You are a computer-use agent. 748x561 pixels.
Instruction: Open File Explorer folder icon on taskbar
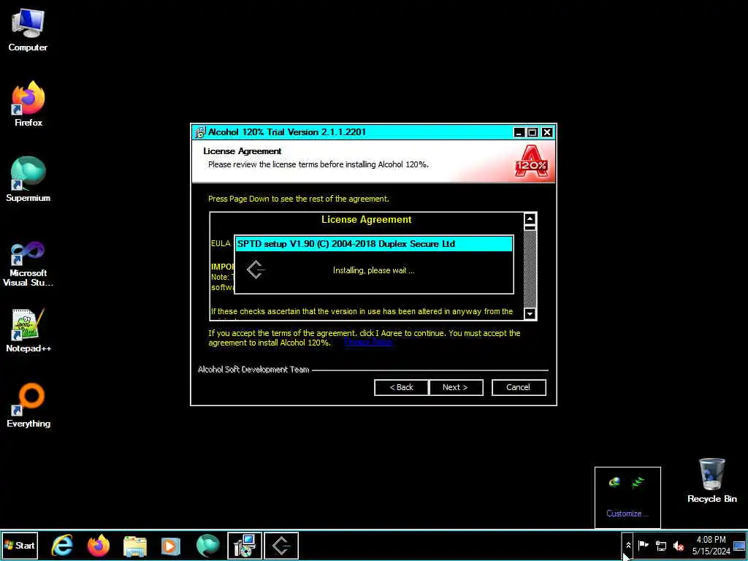[135, 546]
